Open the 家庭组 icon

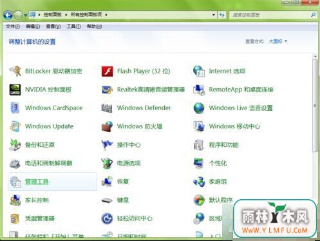[199, 182]
